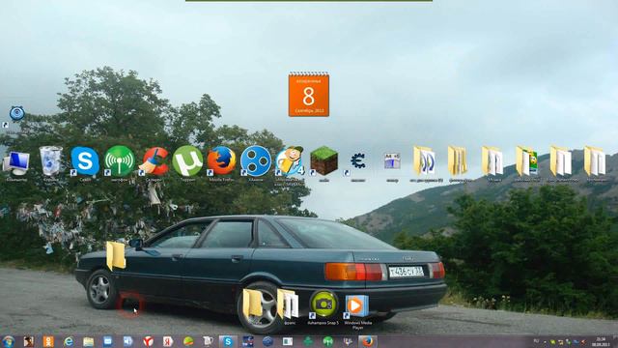Switch to the Skype taskbar window
618x348 pixels.
coord(228,341)
